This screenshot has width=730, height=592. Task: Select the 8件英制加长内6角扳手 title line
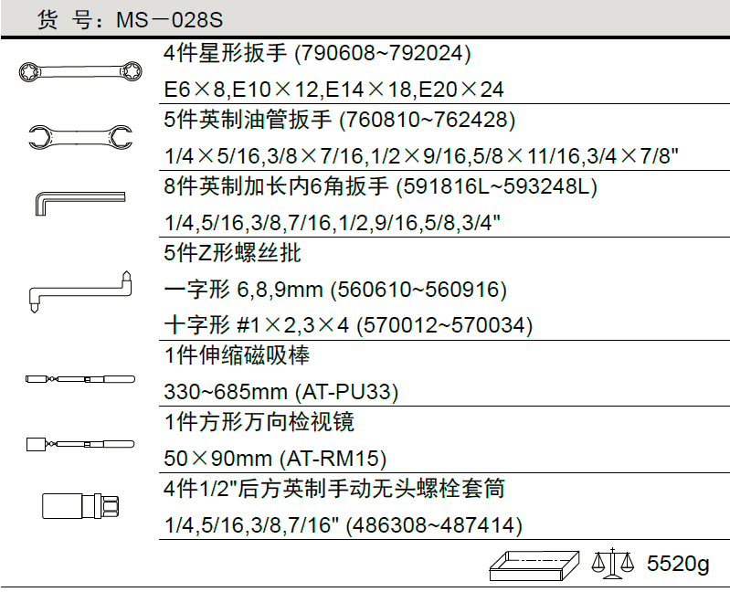(380, 186)
